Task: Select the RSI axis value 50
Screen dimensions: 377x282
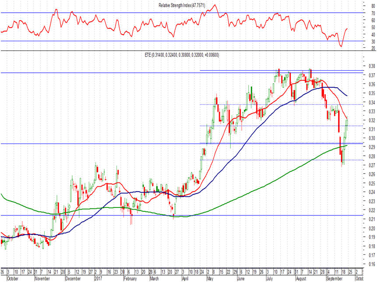Action: 373,28
